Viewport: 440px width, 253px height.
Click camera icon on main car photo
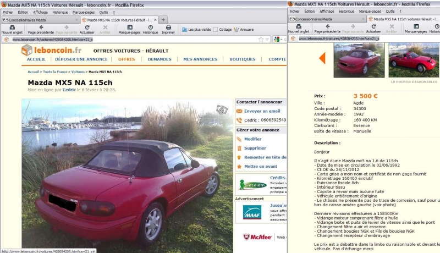point(222,109)
